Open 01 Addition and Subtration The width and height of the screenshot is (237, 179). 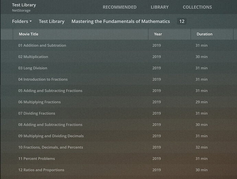tap(42, 45)
